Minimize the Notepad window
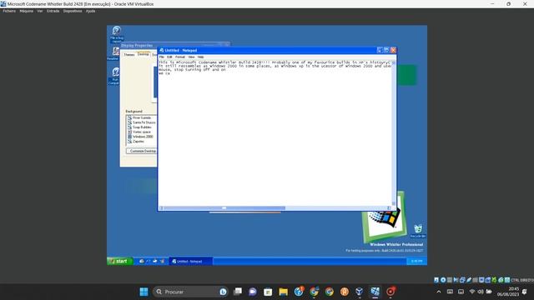Image resolution: width=534 pixels, height=300 pixels. pyautogui.click(x=380, y=50)
